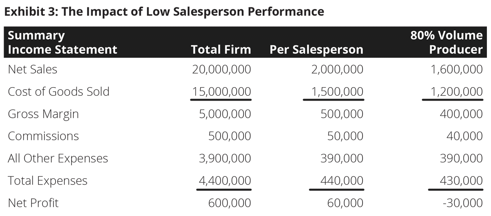Click the Commissions row label
This screenshot has height=216, width=491.
click(43, 136)
